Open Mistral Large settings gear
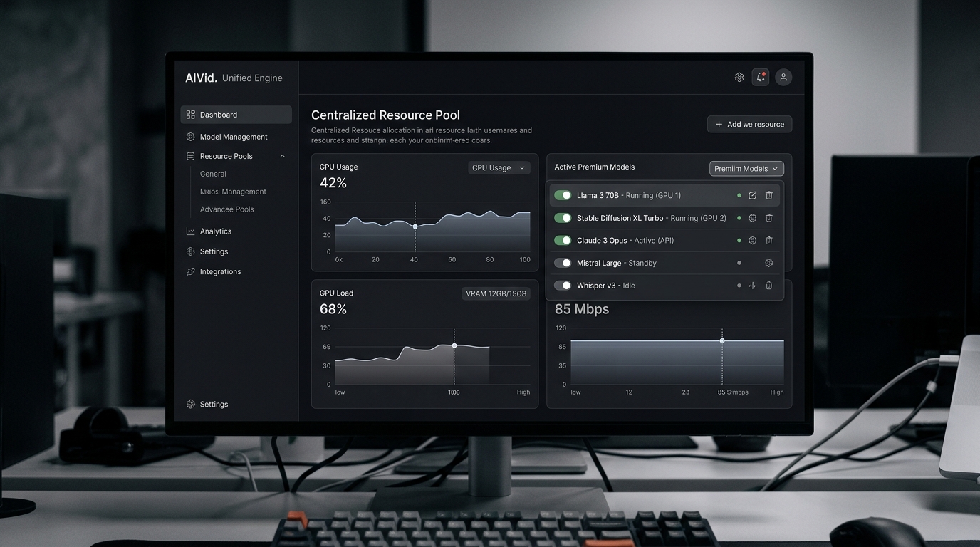 pos(769,263)
